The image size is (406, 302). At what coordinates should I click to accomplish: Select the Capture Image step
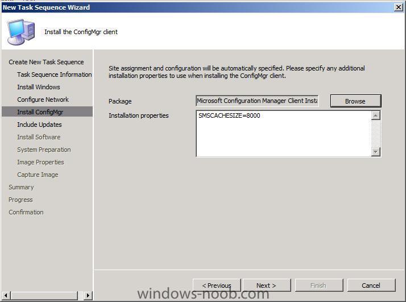click(38, 175)
